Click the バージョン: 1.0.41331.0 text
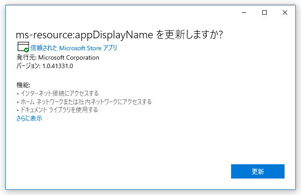The width and height of the screenshot is (301, 195). click(45, 66)
